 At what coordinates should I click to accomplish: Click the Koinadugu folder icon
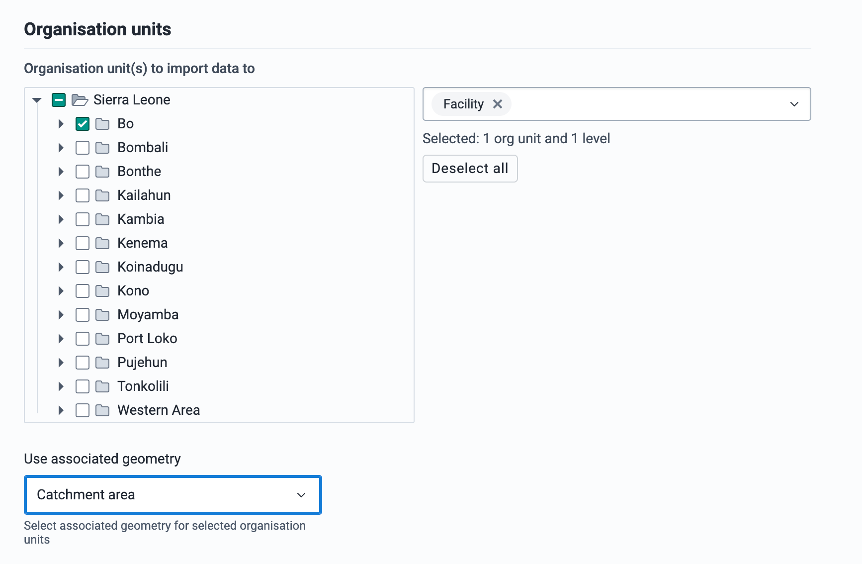click(102, 267)
